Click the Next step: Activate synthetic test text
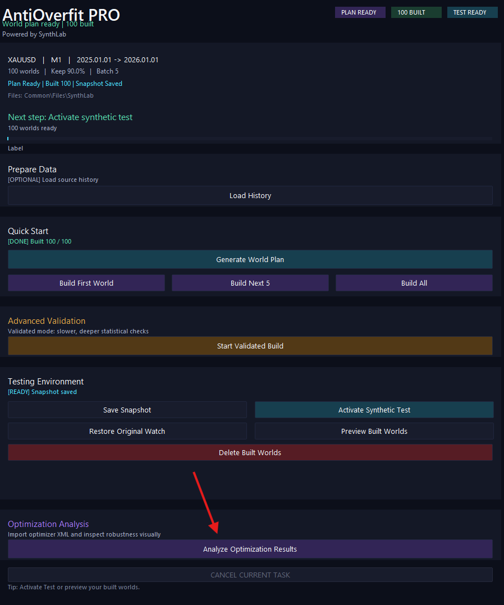 click(x=70, y=117)
